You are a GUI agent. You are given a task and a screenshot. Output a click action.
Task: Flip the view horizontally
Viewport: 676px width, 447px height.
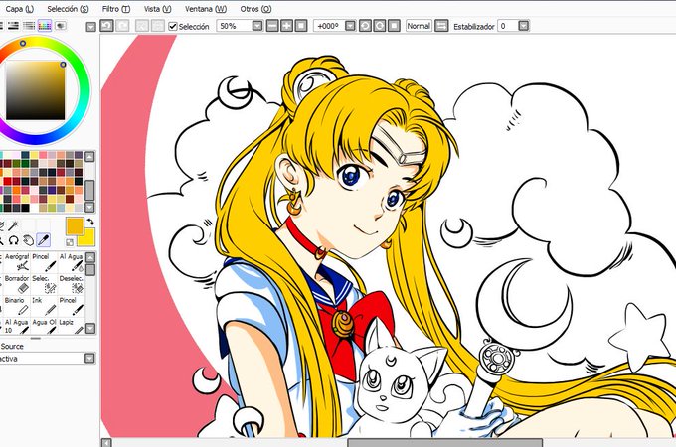(441, 26)
